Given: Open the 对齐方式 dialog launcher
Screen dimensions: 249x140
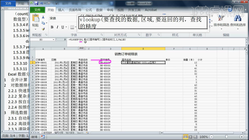Looking at the screenshot, I should pyautogui.click(x=139, y=35).
